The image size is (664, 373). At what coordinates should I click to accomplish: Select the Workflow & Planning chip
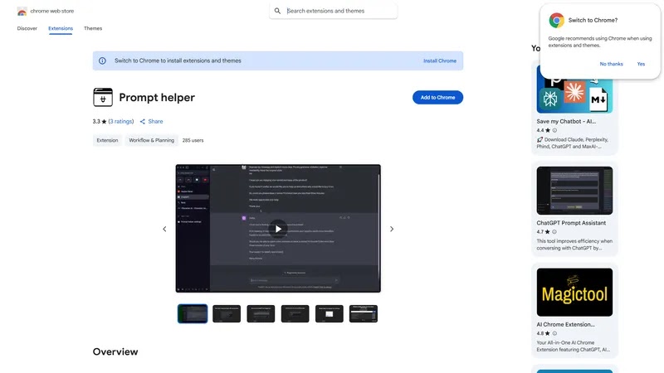coord(152,140)
